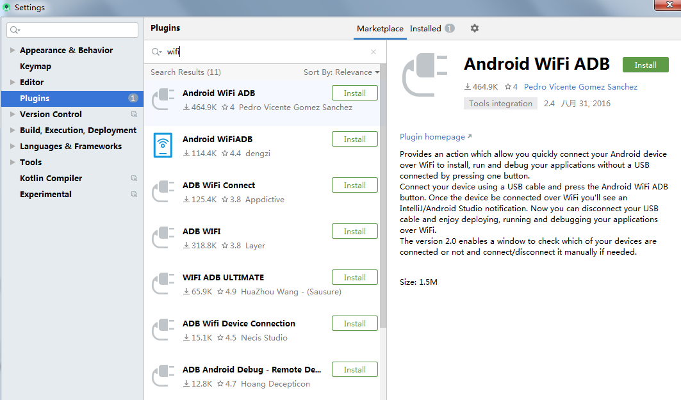Expand Languages & Frameworks arrow

13,146
